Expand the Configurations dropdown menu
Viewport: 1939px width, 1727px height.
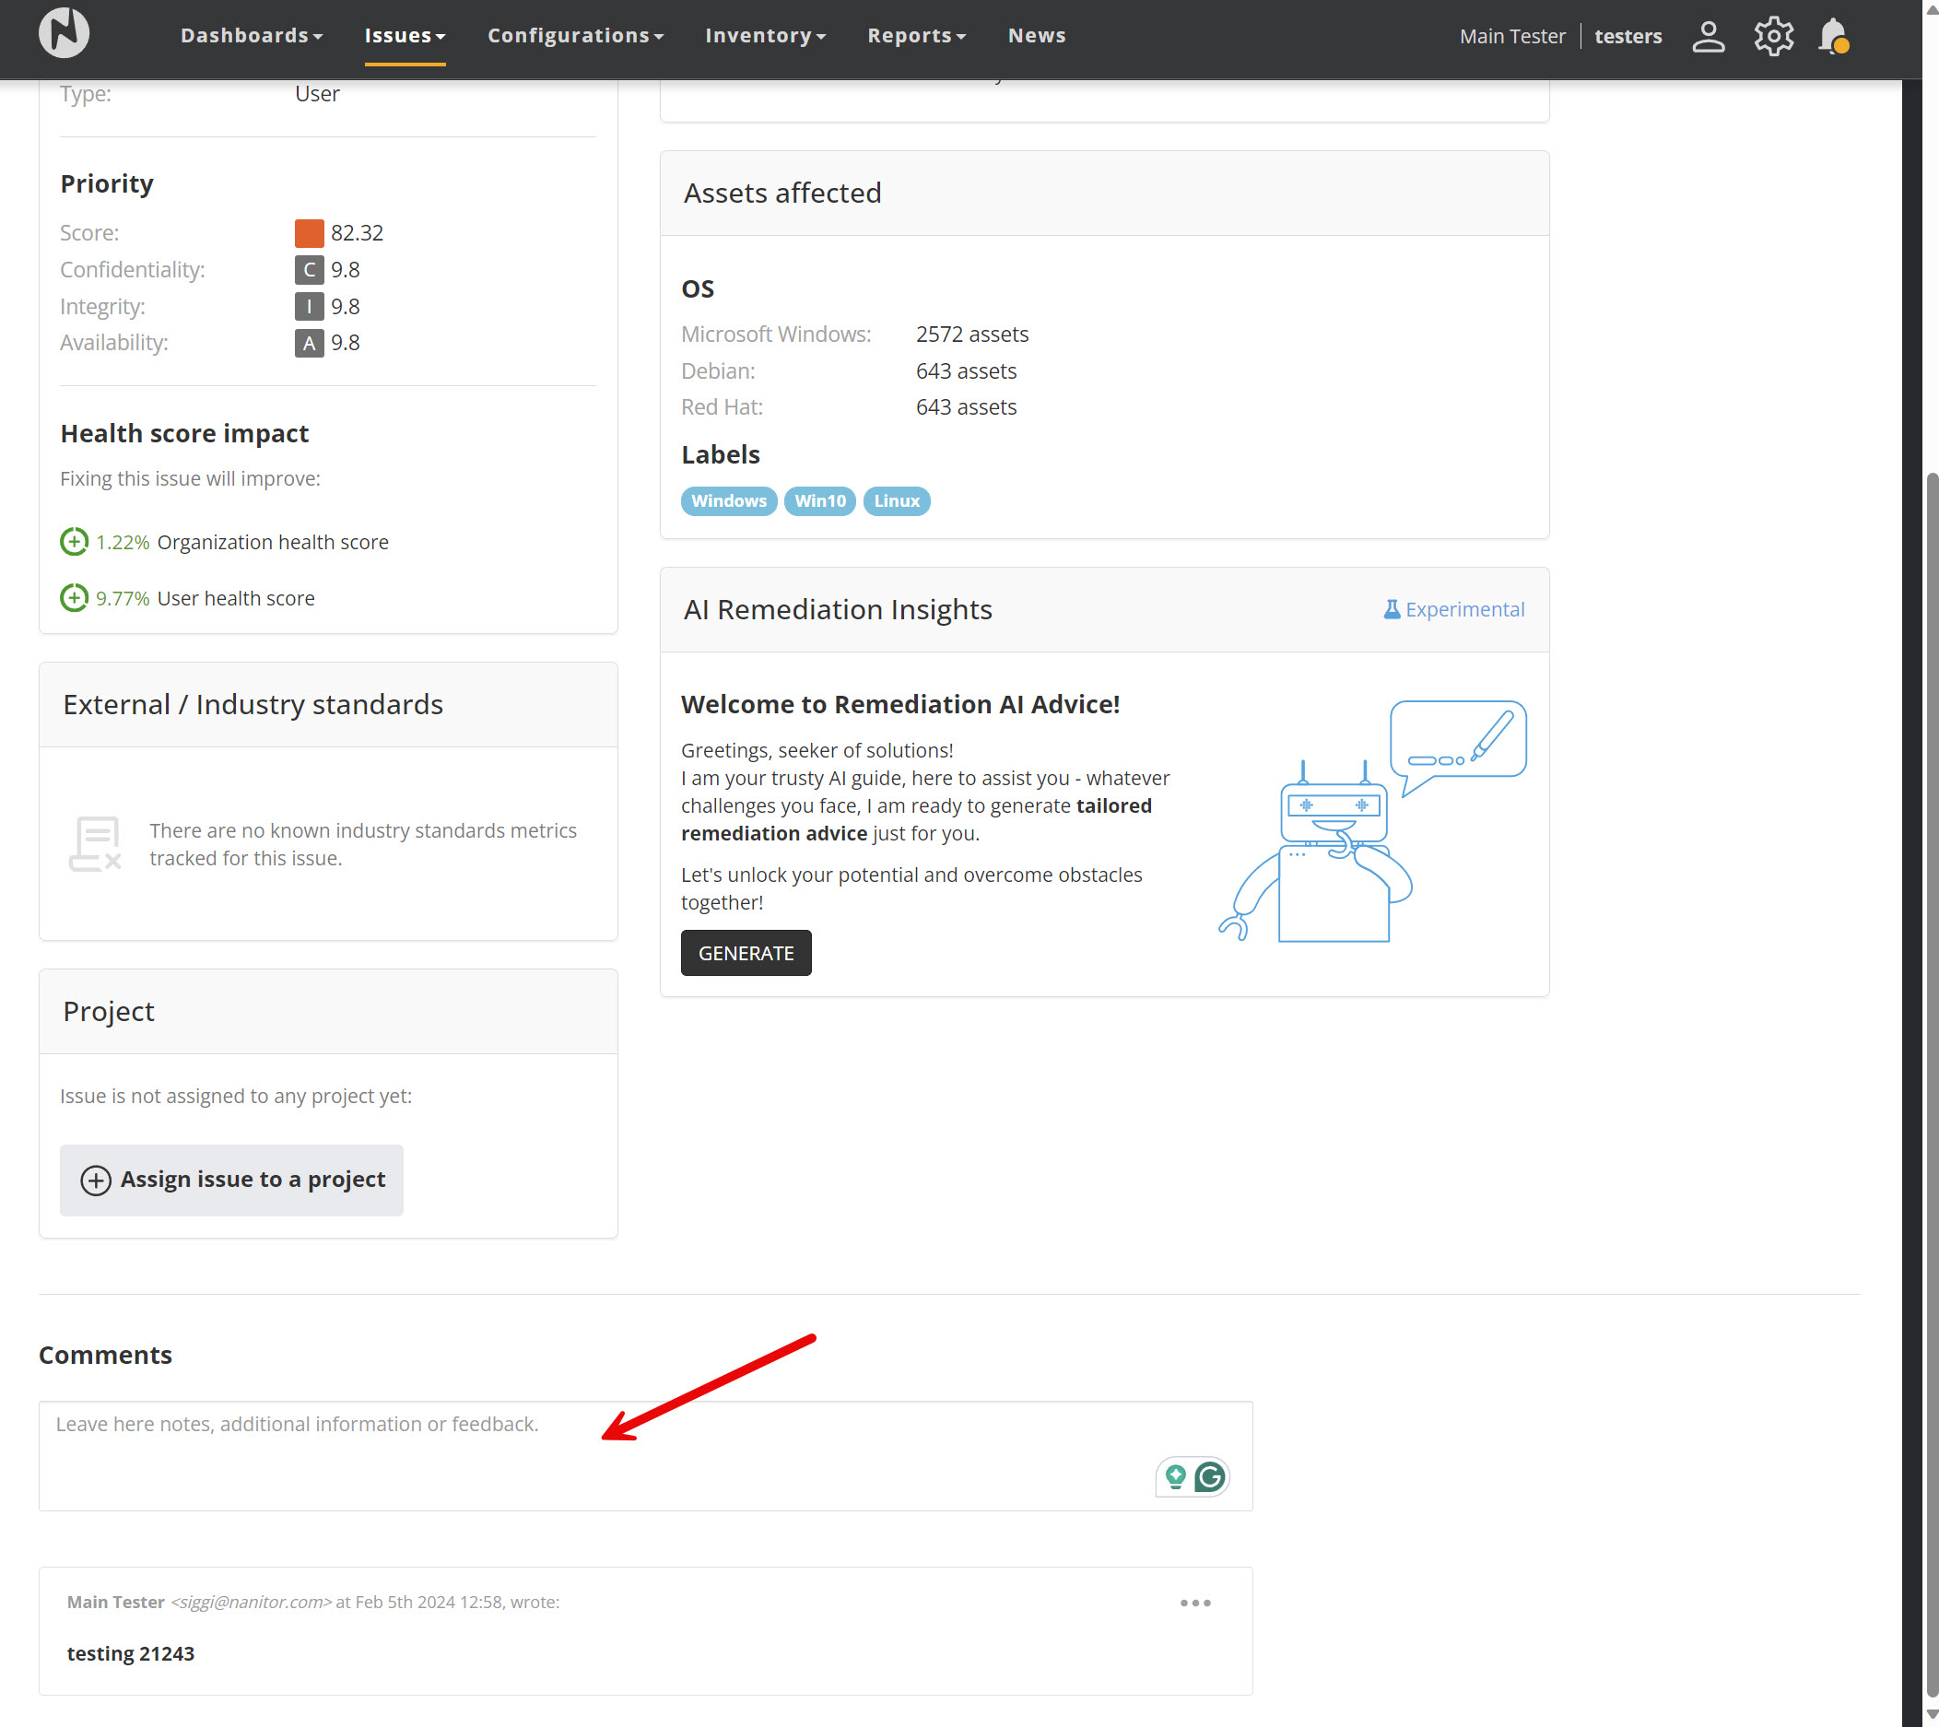pos(575,36)
